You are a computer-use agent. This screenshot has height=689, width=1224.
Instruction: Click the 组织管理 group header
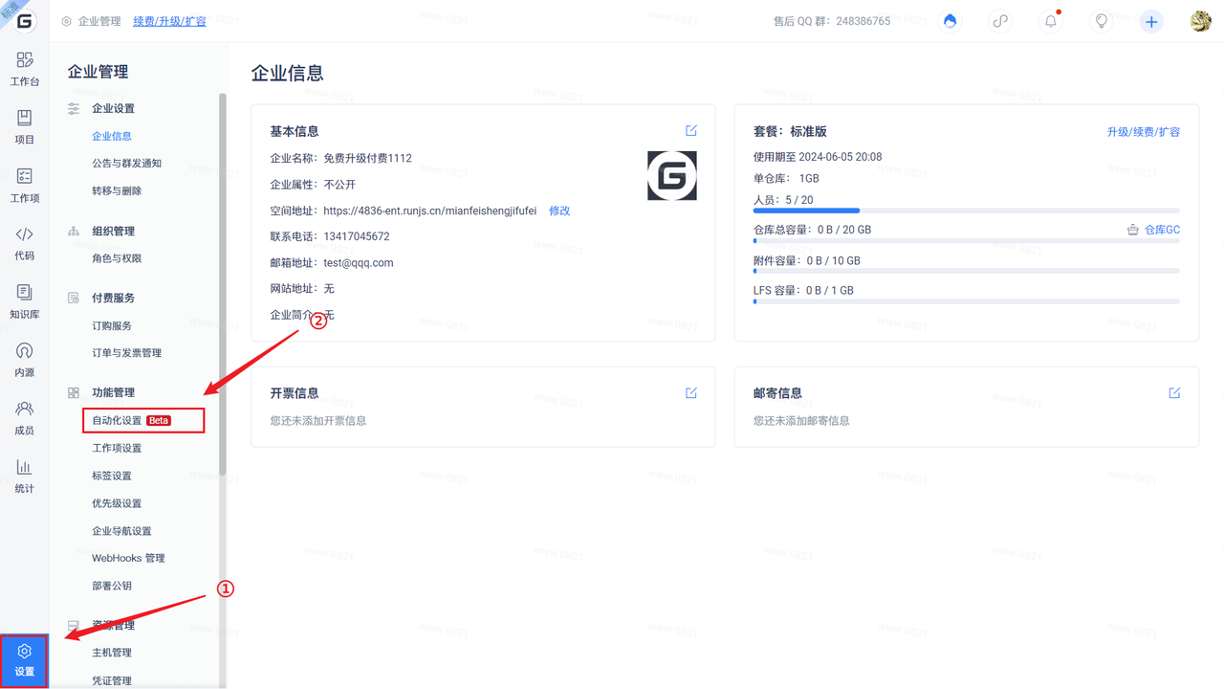pyautogui.click(x=113, y=232)
